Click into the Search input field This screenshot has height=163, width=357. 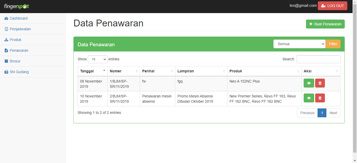pos(318,59)
